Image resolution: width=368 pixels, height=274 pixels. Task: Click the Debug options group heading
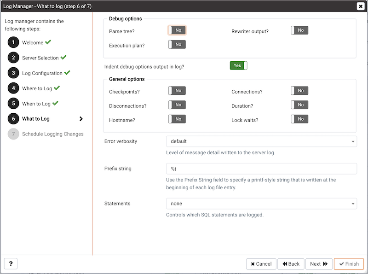click(x=125, y=19)
